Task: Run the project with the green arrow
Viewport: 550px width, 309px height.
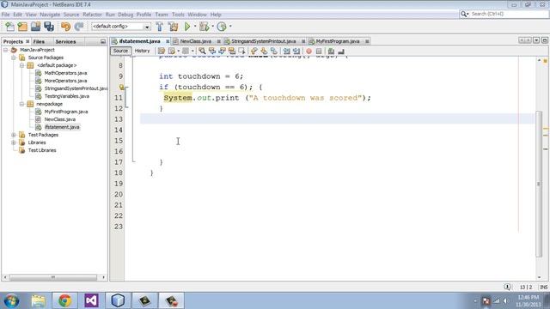Action: tap(187, 27)
